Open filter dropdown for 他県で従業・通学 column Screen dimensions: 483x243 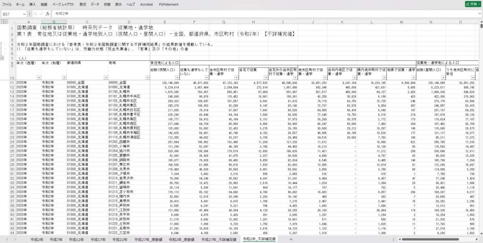click(413, 77)
